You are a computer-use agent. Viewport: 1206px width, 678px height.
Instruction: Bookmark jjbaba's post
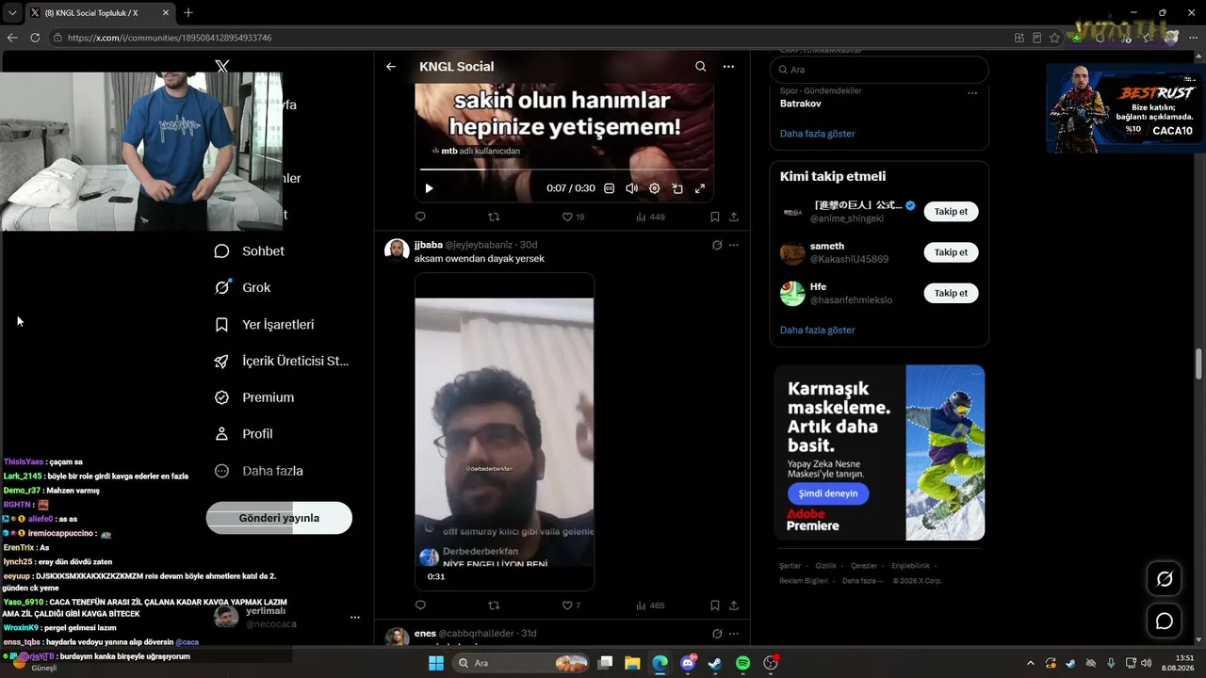pyautogui.click(x=715, y=605)
